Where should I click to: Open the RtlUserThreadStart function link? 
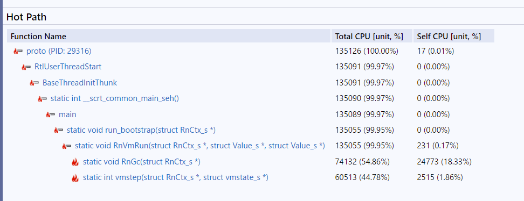pos(68,67)
